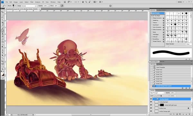
Task: Switch to the Actions tab
Action: (x=160, y=64)
